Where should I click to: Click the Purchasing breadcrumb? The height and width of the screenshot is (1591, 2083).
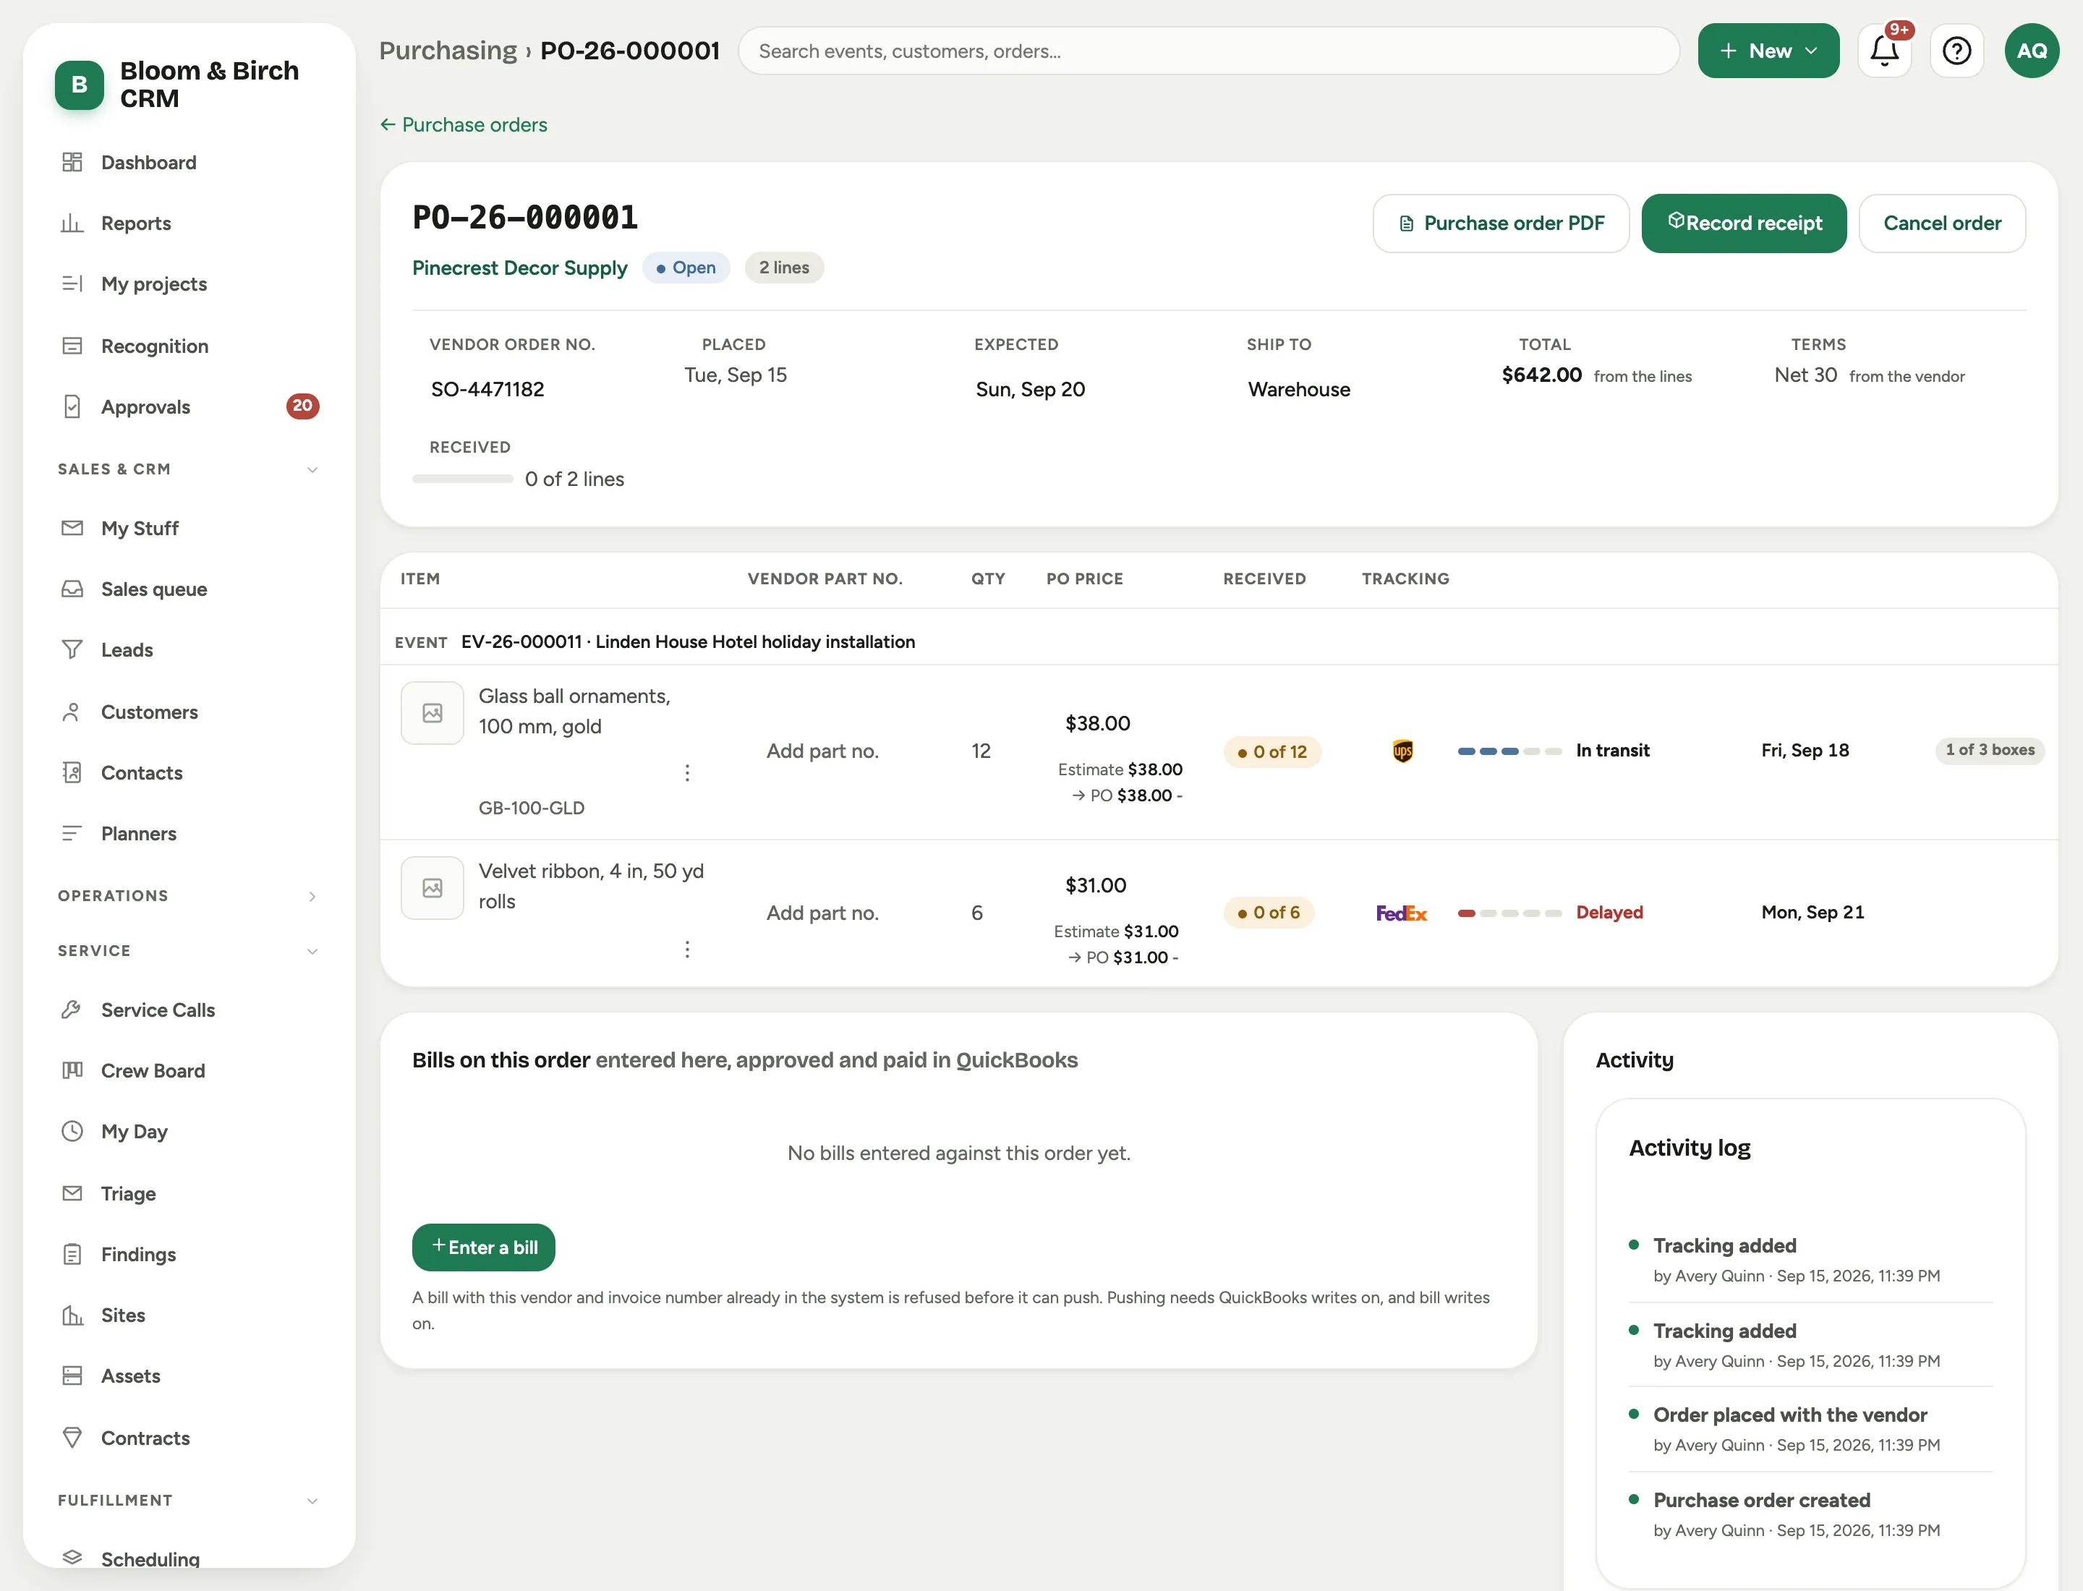pos(448,50)
